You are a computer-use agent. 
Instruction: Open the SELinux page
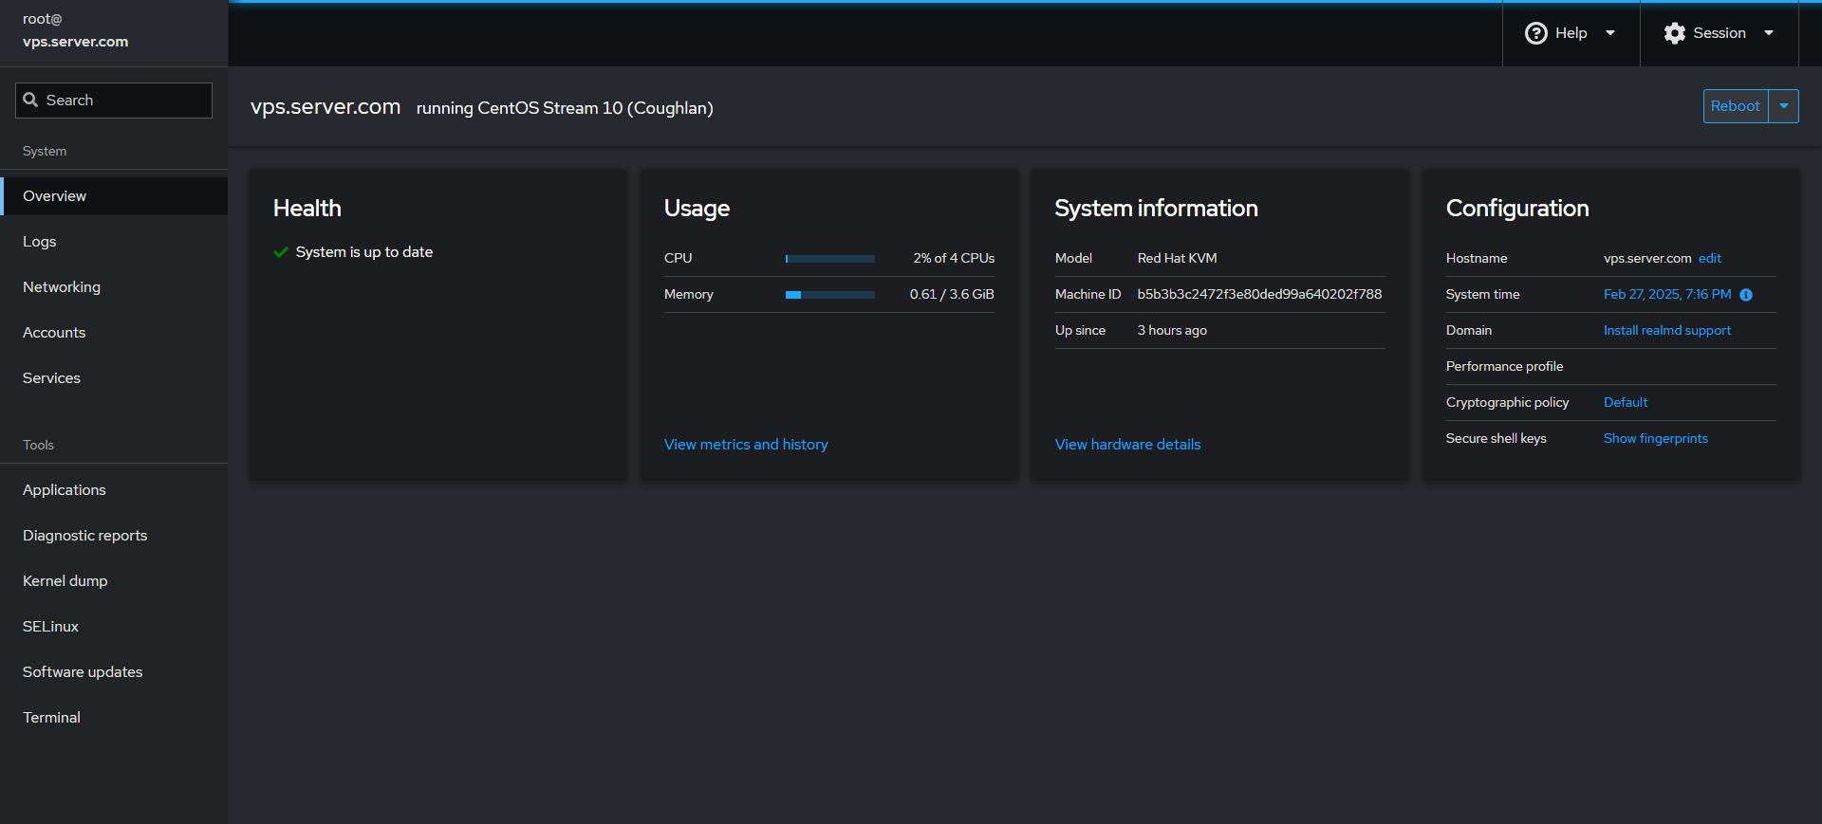tap(114, 627)
